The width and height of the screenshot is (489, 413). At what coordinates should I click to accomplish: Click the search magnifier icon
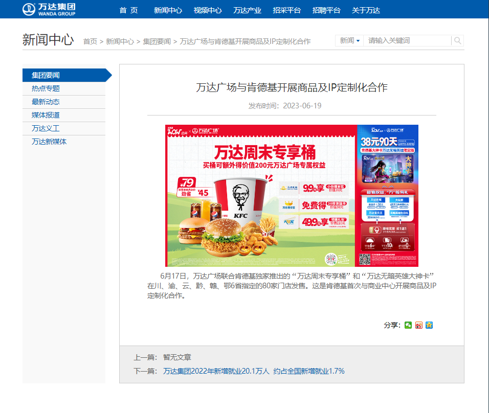click(x=457, y=40)
